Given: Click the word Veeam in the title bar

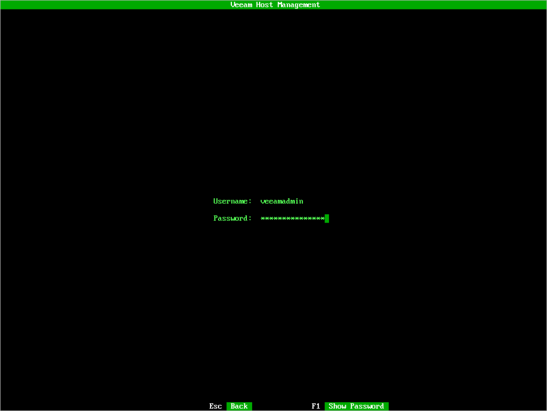Looking at the screenshot, I should (x=241, y=5).
